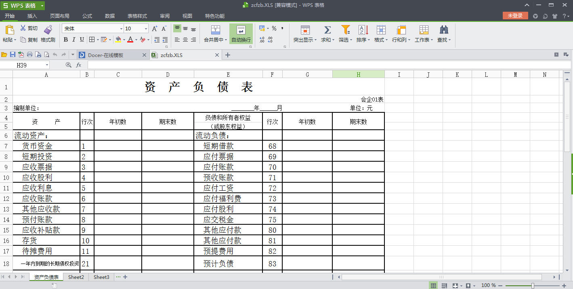The image size is (573, 289).
Task: Apply the 自动换行 (Wrap Text) function
Action: (x=241, y=34)
